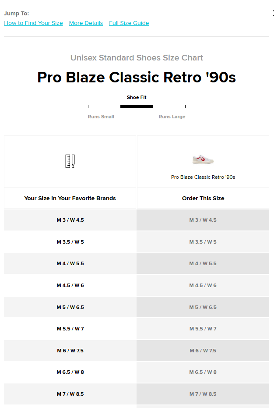The image size is (274, 408).
Task: Click the "Your Size in Your Favorite Brands" header
Action: tap(70, 198)
